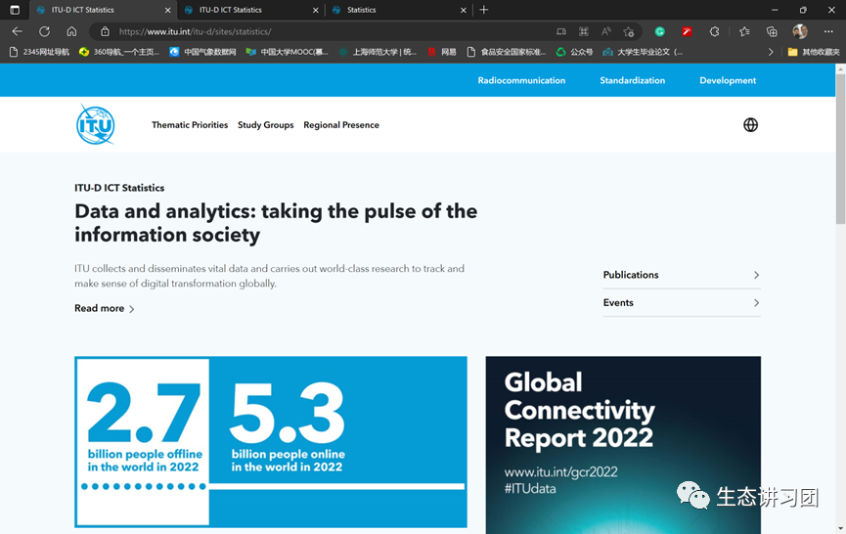Open the 大学生毕业论文 bookmark
The width and height of the screenshot is (846, 534).
pos(643,52)
